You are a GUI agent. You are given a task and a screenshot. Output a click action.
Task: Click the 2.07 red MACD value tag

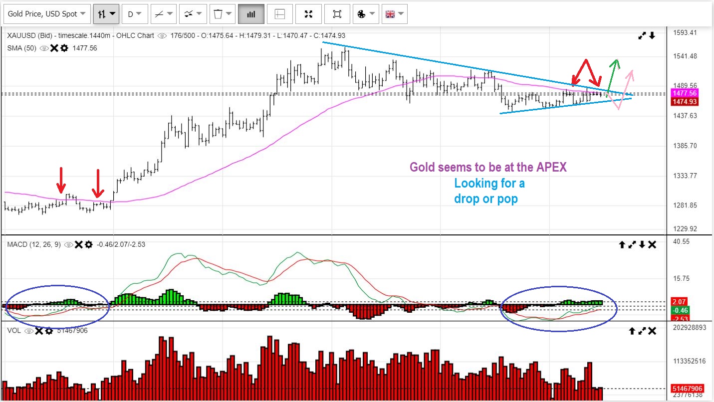[680, 302]
